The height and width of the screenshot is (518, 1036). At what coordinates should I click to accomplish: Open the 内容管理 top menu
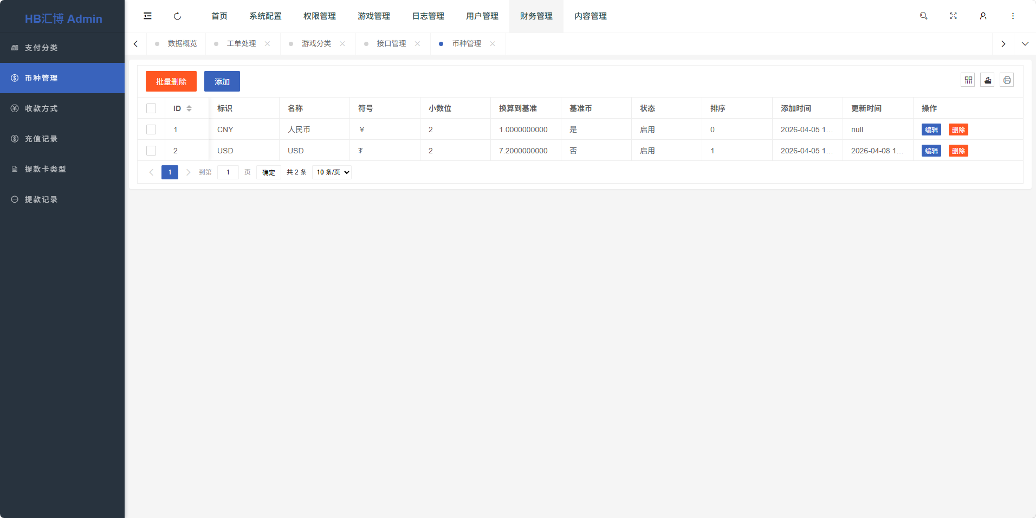point(591,16)
